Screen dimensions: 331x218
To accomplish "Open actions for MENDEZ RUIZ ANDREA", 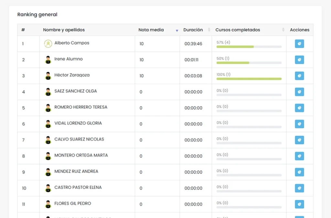I will point(299,172).
